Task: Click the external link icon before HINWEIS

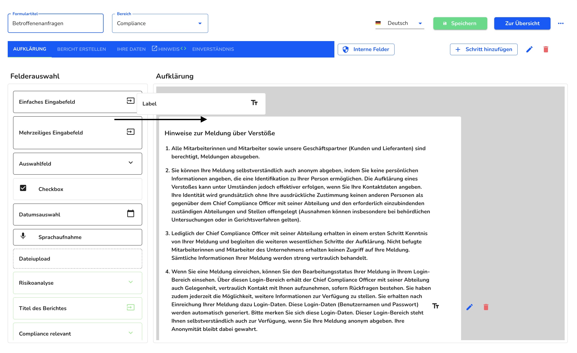Action: (x=154, y=48)
